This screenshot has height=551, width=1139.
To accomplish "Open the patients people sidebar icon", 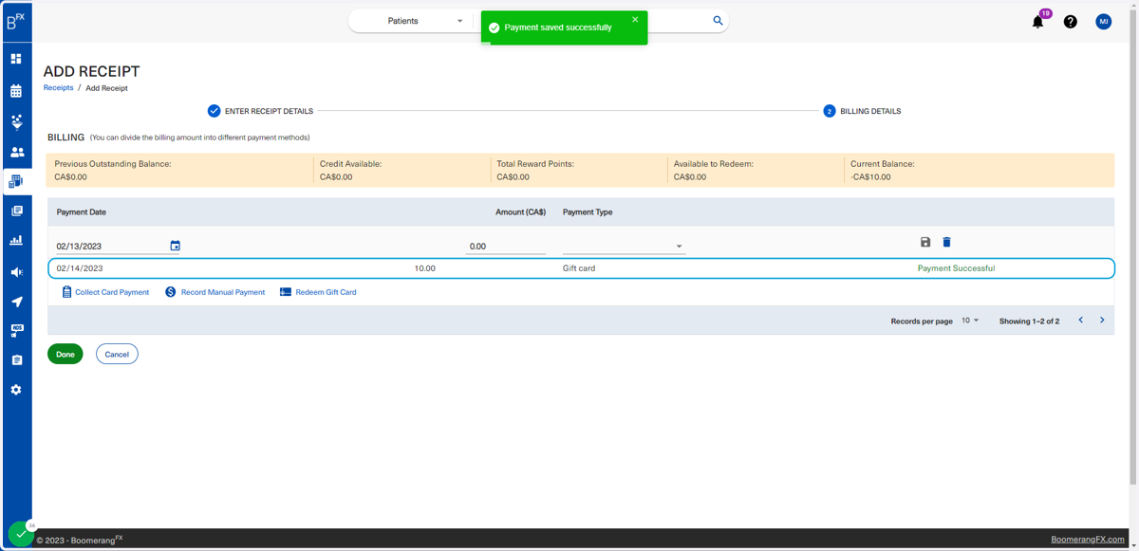I will click(x=16, y=152).
